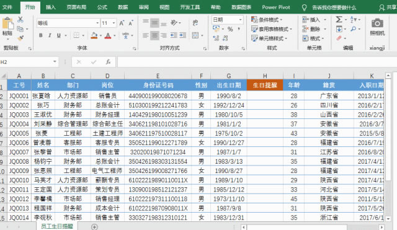Decrease font size with the smaller A icon

(x=131, y=24)
